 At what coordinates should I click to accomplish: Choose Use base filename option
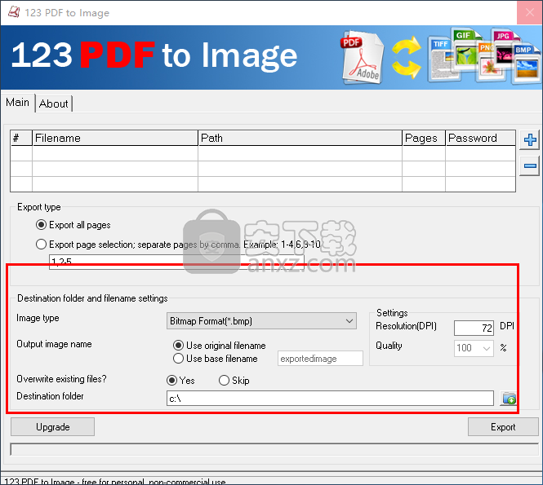tap(215, 359)
